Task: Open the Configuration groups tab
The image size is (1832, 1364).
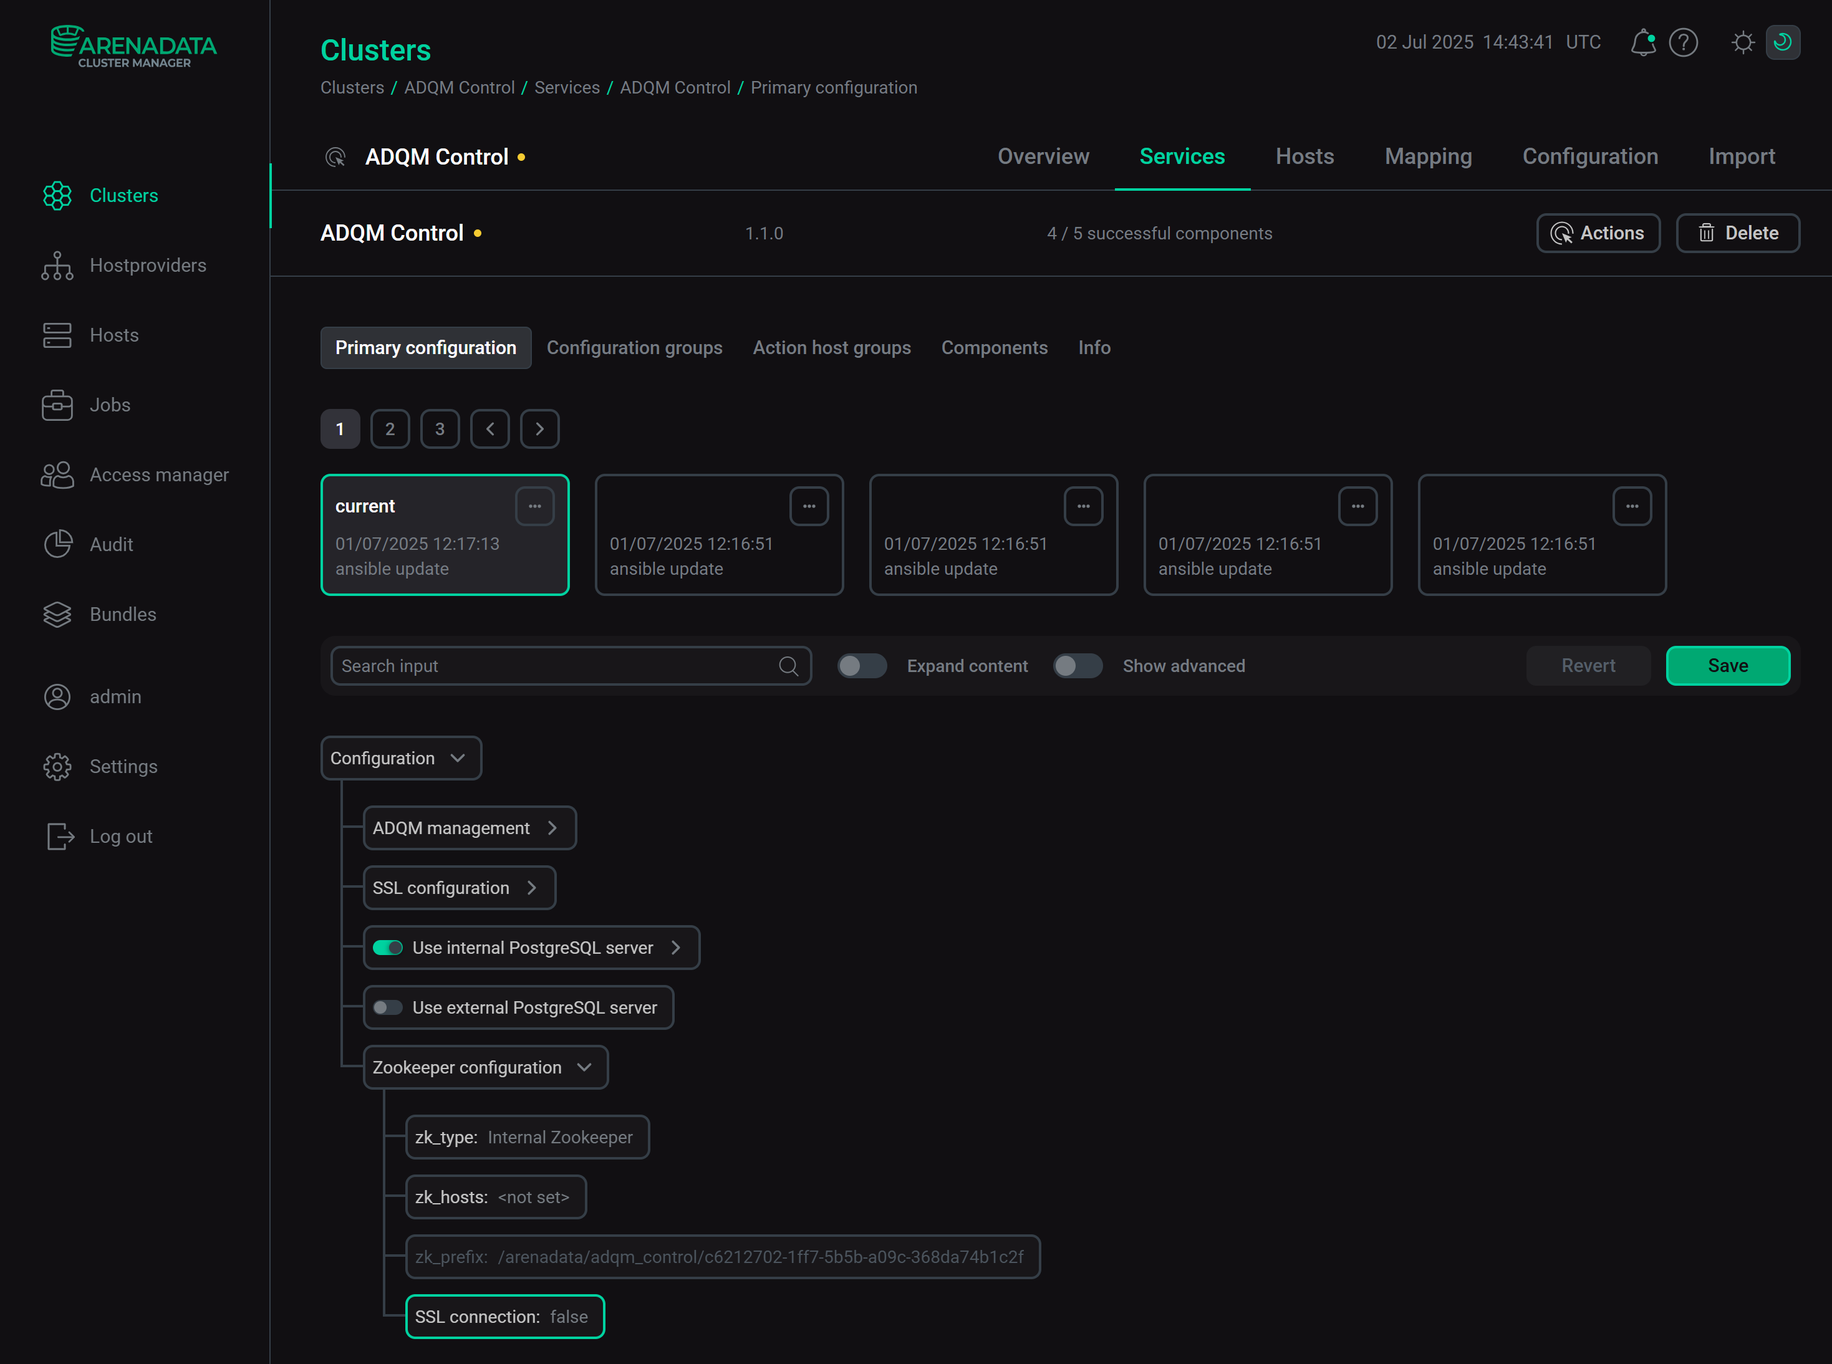Action: [x=634, y=348]
